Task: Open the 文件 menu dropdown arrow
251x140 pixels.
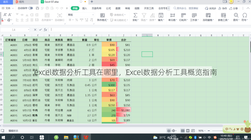Action: click(13, 8)
